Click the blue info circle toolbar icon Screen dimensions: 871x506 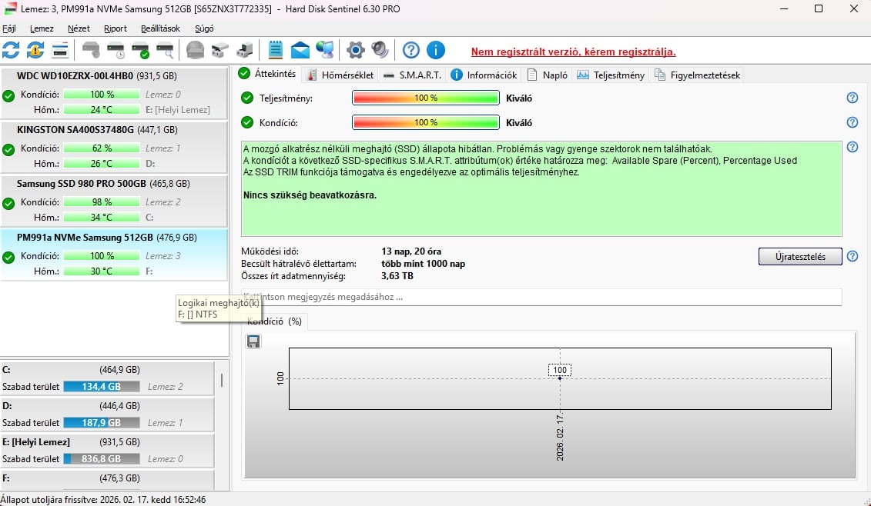coord(436,51)
